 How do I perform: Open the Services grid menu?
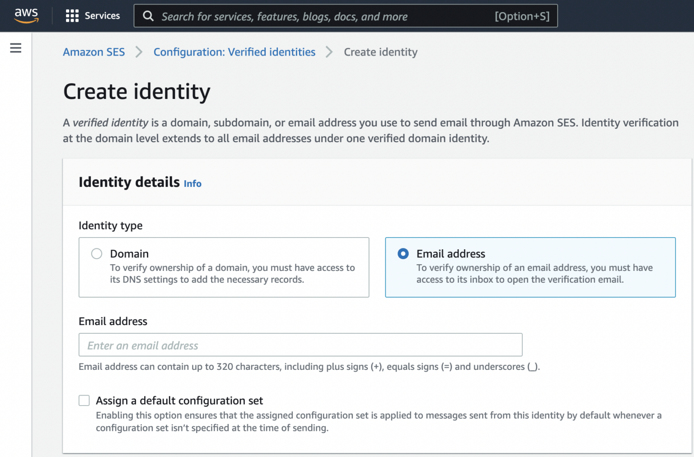pyautogui.click(x=72, y=15)
